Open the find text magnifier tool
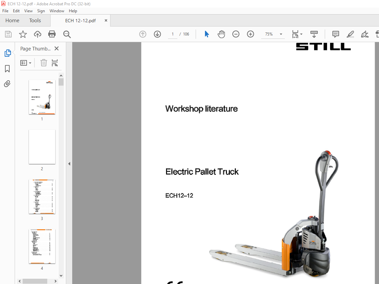The height and width of the screenshot is (284, 379). [x=67, y=34]
